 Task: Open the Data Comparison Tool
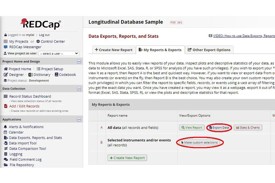click(x=27, y=148)
